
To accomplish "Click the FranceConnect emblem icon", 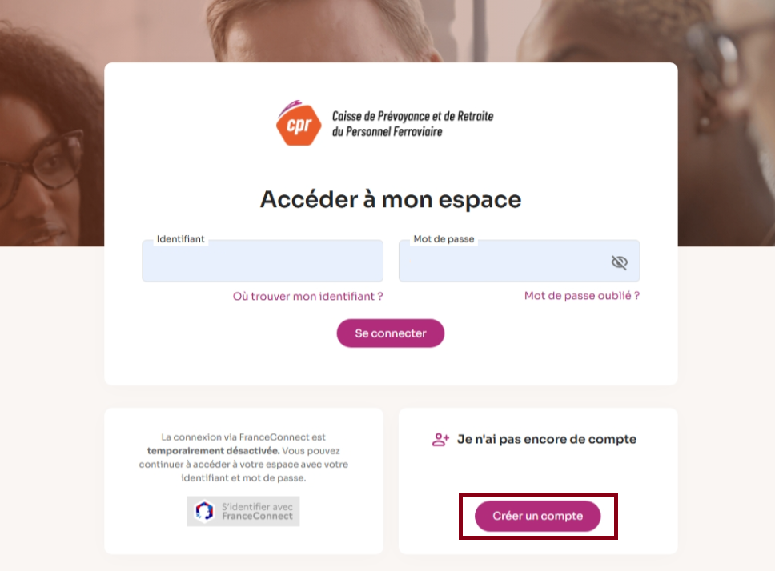I will [204, 511].
